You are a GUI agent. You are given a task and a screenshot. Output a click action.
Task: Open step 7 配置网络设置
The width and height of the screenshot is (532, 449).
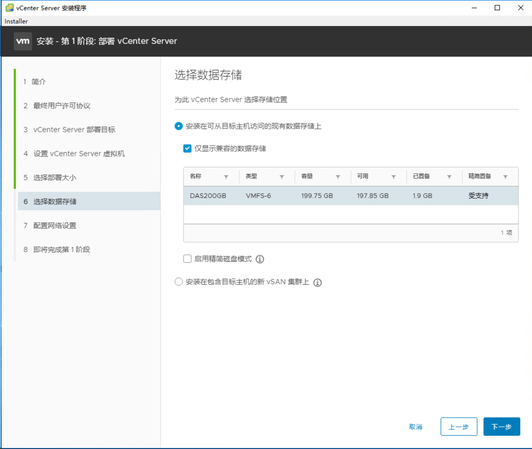point(50,225)
